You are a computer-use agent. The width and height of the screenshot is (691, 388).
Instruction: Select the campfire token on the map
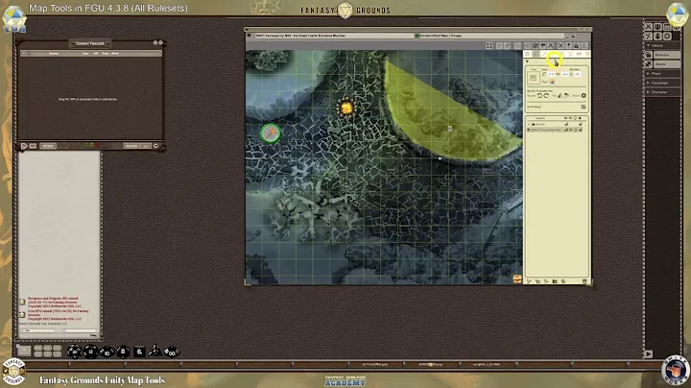345,108
